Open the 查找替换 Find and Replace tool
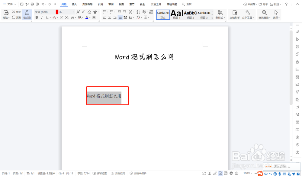The image size is (302, 176). click(263, 15)
